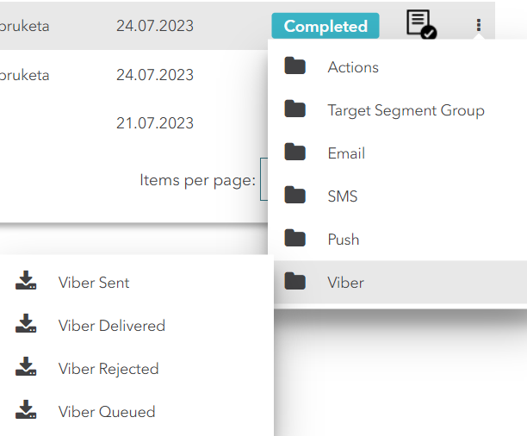This screenshot has height=436, width=527.
Task: Click the Viber Queued download icon
Action: [x=26, y=411]
